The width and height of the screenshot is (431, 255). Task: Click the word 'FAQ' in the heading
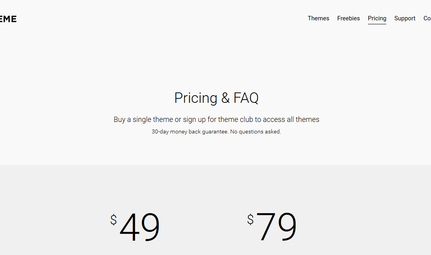pyautogui.click(x=246, y=98)
